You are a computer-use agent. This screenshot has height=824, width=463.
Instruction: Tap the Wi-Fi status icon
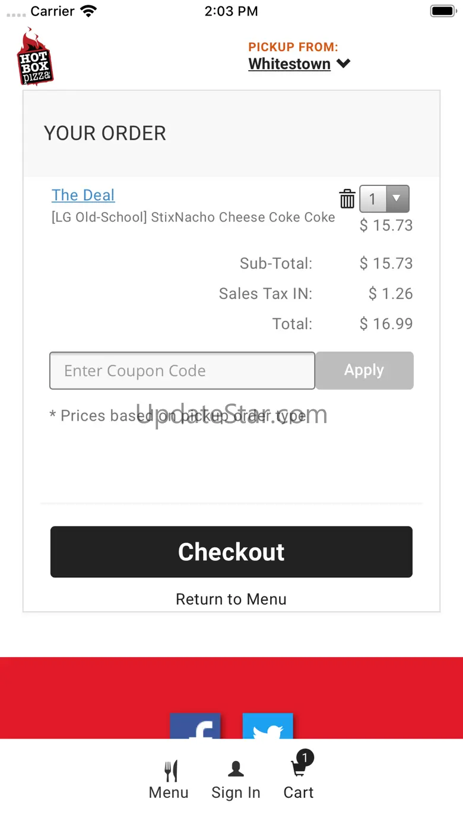pyautogui.click(x=88, y=11)
